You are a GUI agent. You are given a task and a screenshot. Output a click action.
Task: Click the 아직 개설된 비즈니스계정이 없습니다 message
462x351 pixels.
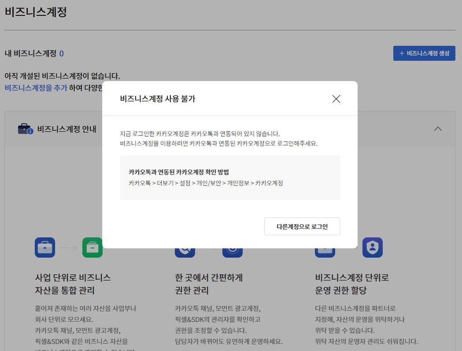click(x=62, y=76)
